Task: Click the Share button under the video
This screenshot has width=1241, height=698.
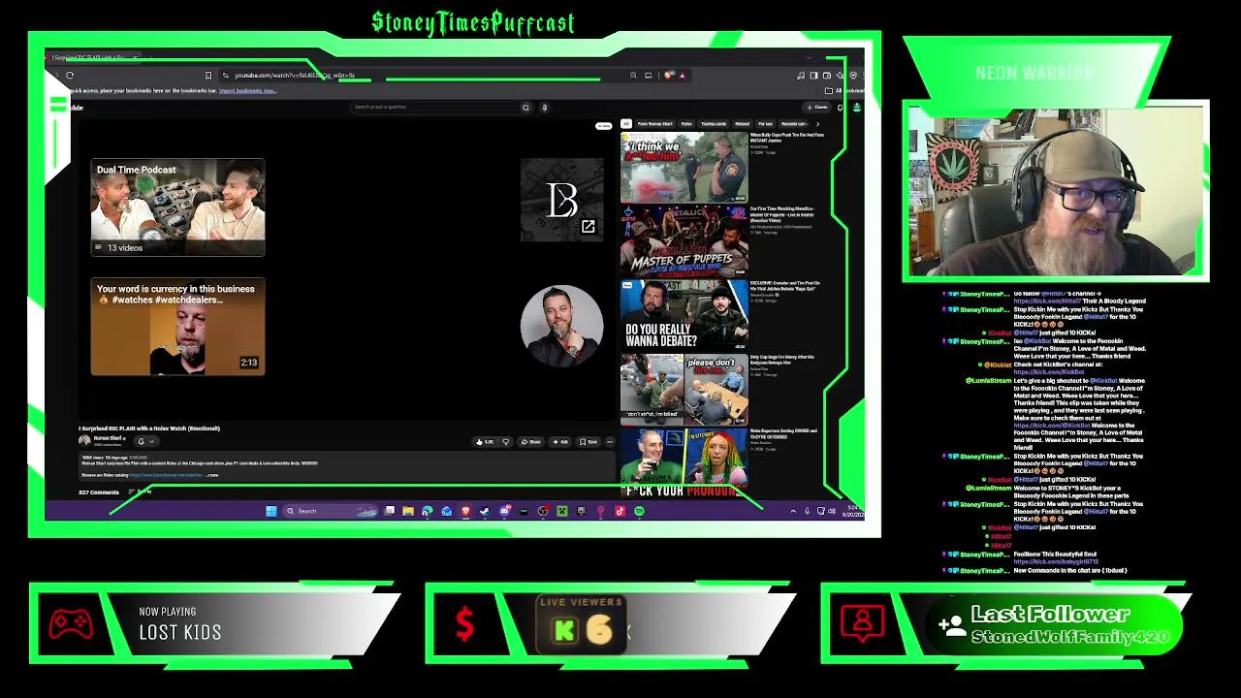Action: (531, 442)
